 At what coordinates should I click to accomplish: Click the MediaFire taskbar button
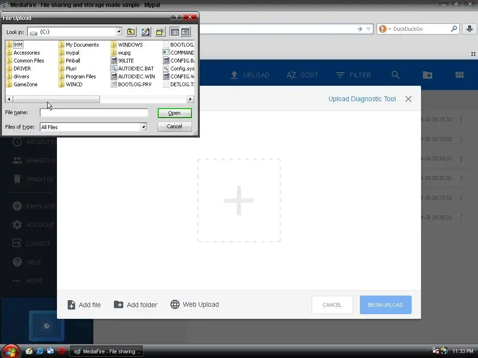pos(107,351)
